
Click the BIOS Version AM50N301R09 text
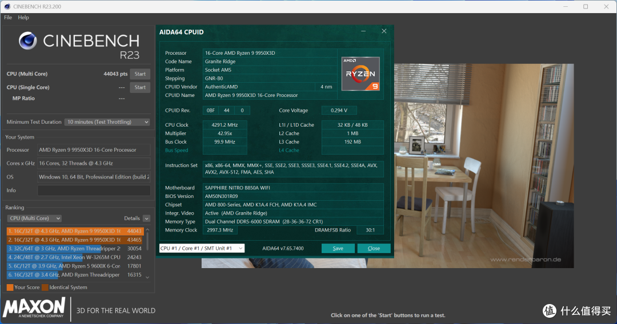pyautogui.click(x=221, y=196)
